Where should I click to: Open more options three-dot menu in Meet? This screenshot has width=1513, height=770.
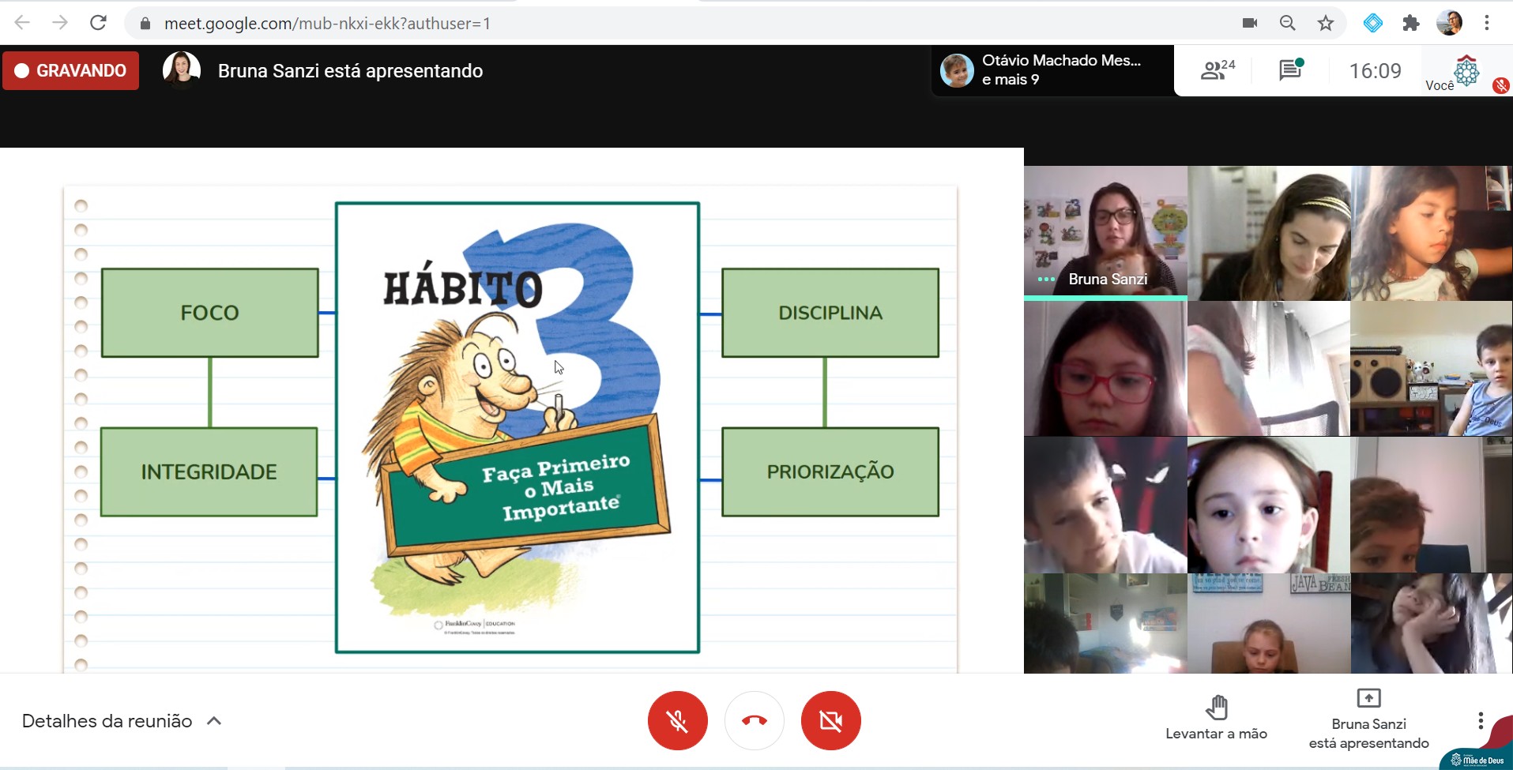pos(1480,720)
